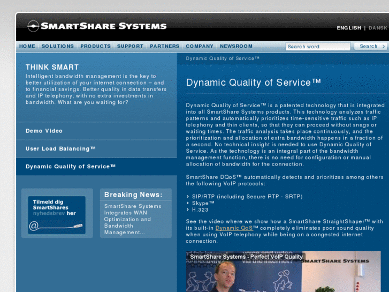Click the THINK SMART heading

52,67
